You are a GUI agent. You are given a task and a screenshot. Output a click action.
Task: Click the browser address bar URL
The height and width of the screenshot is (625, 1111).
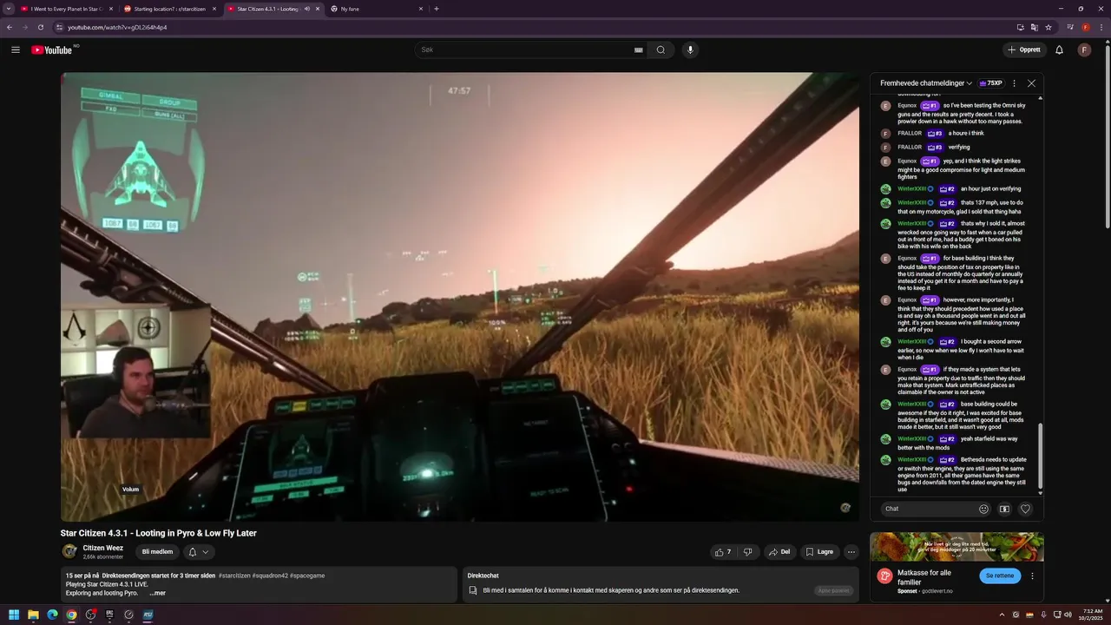pos(117,27)
